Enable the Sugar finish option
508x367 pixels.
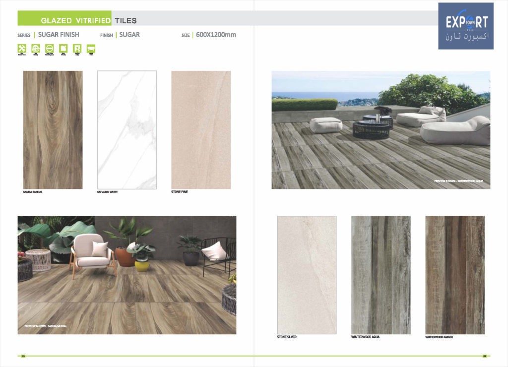129,35
